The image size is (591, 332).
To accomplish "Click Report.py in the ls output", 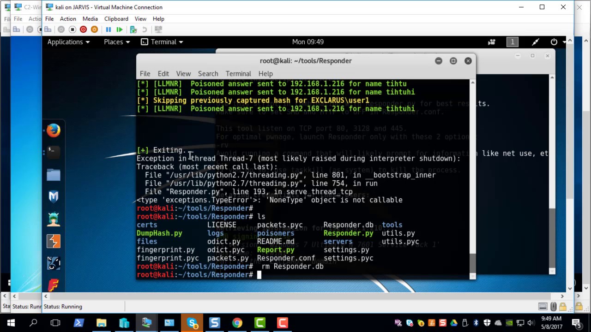I will [276, 250].
